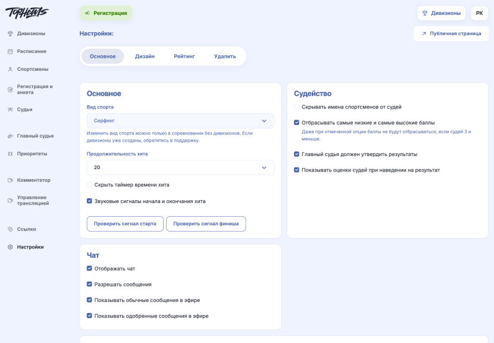Toggle Показывать оценки судей при наведении

296,170
